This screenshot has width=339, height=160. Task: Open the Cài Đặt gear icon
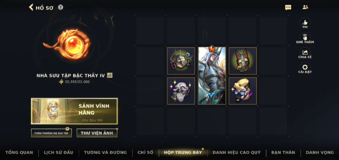tap(305, 67)
